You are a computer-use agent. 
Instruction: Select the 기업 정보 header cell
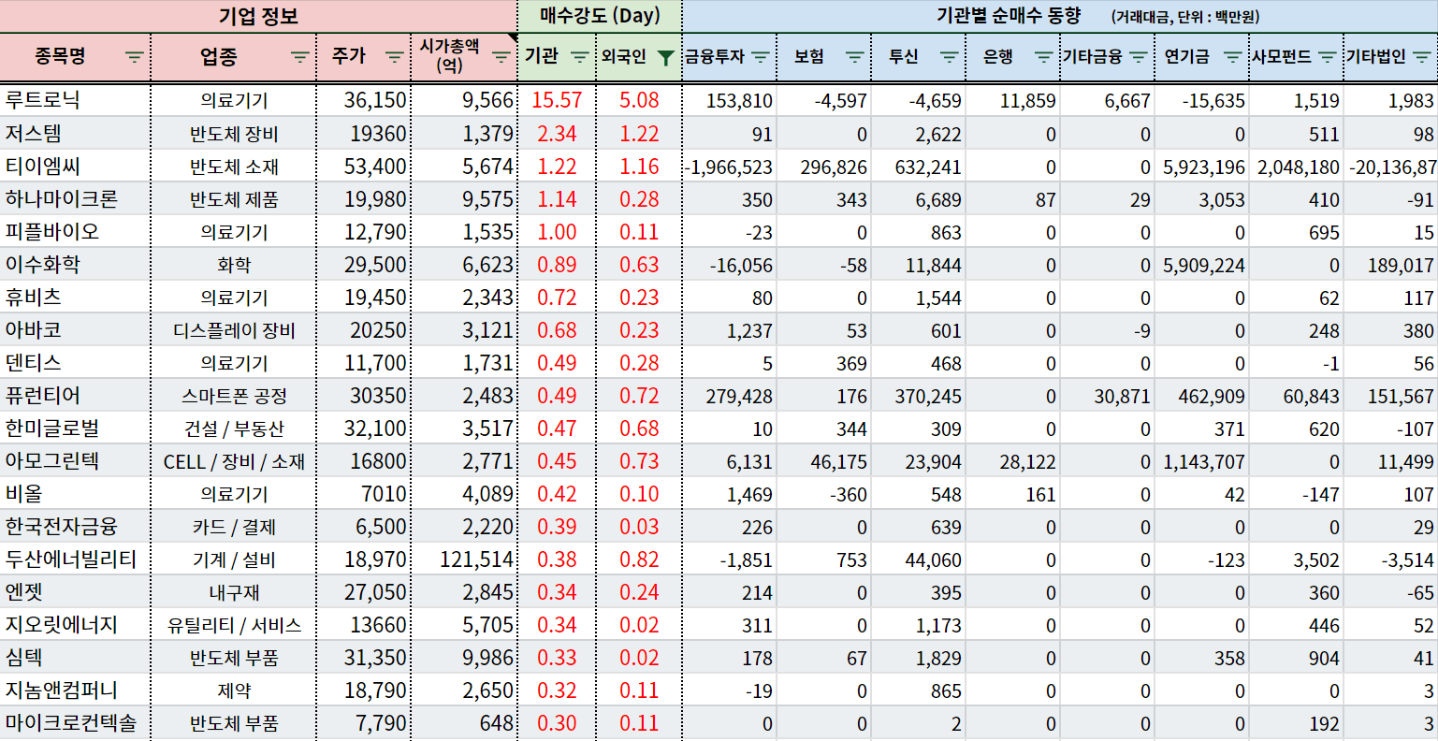[x=258, y=16]
